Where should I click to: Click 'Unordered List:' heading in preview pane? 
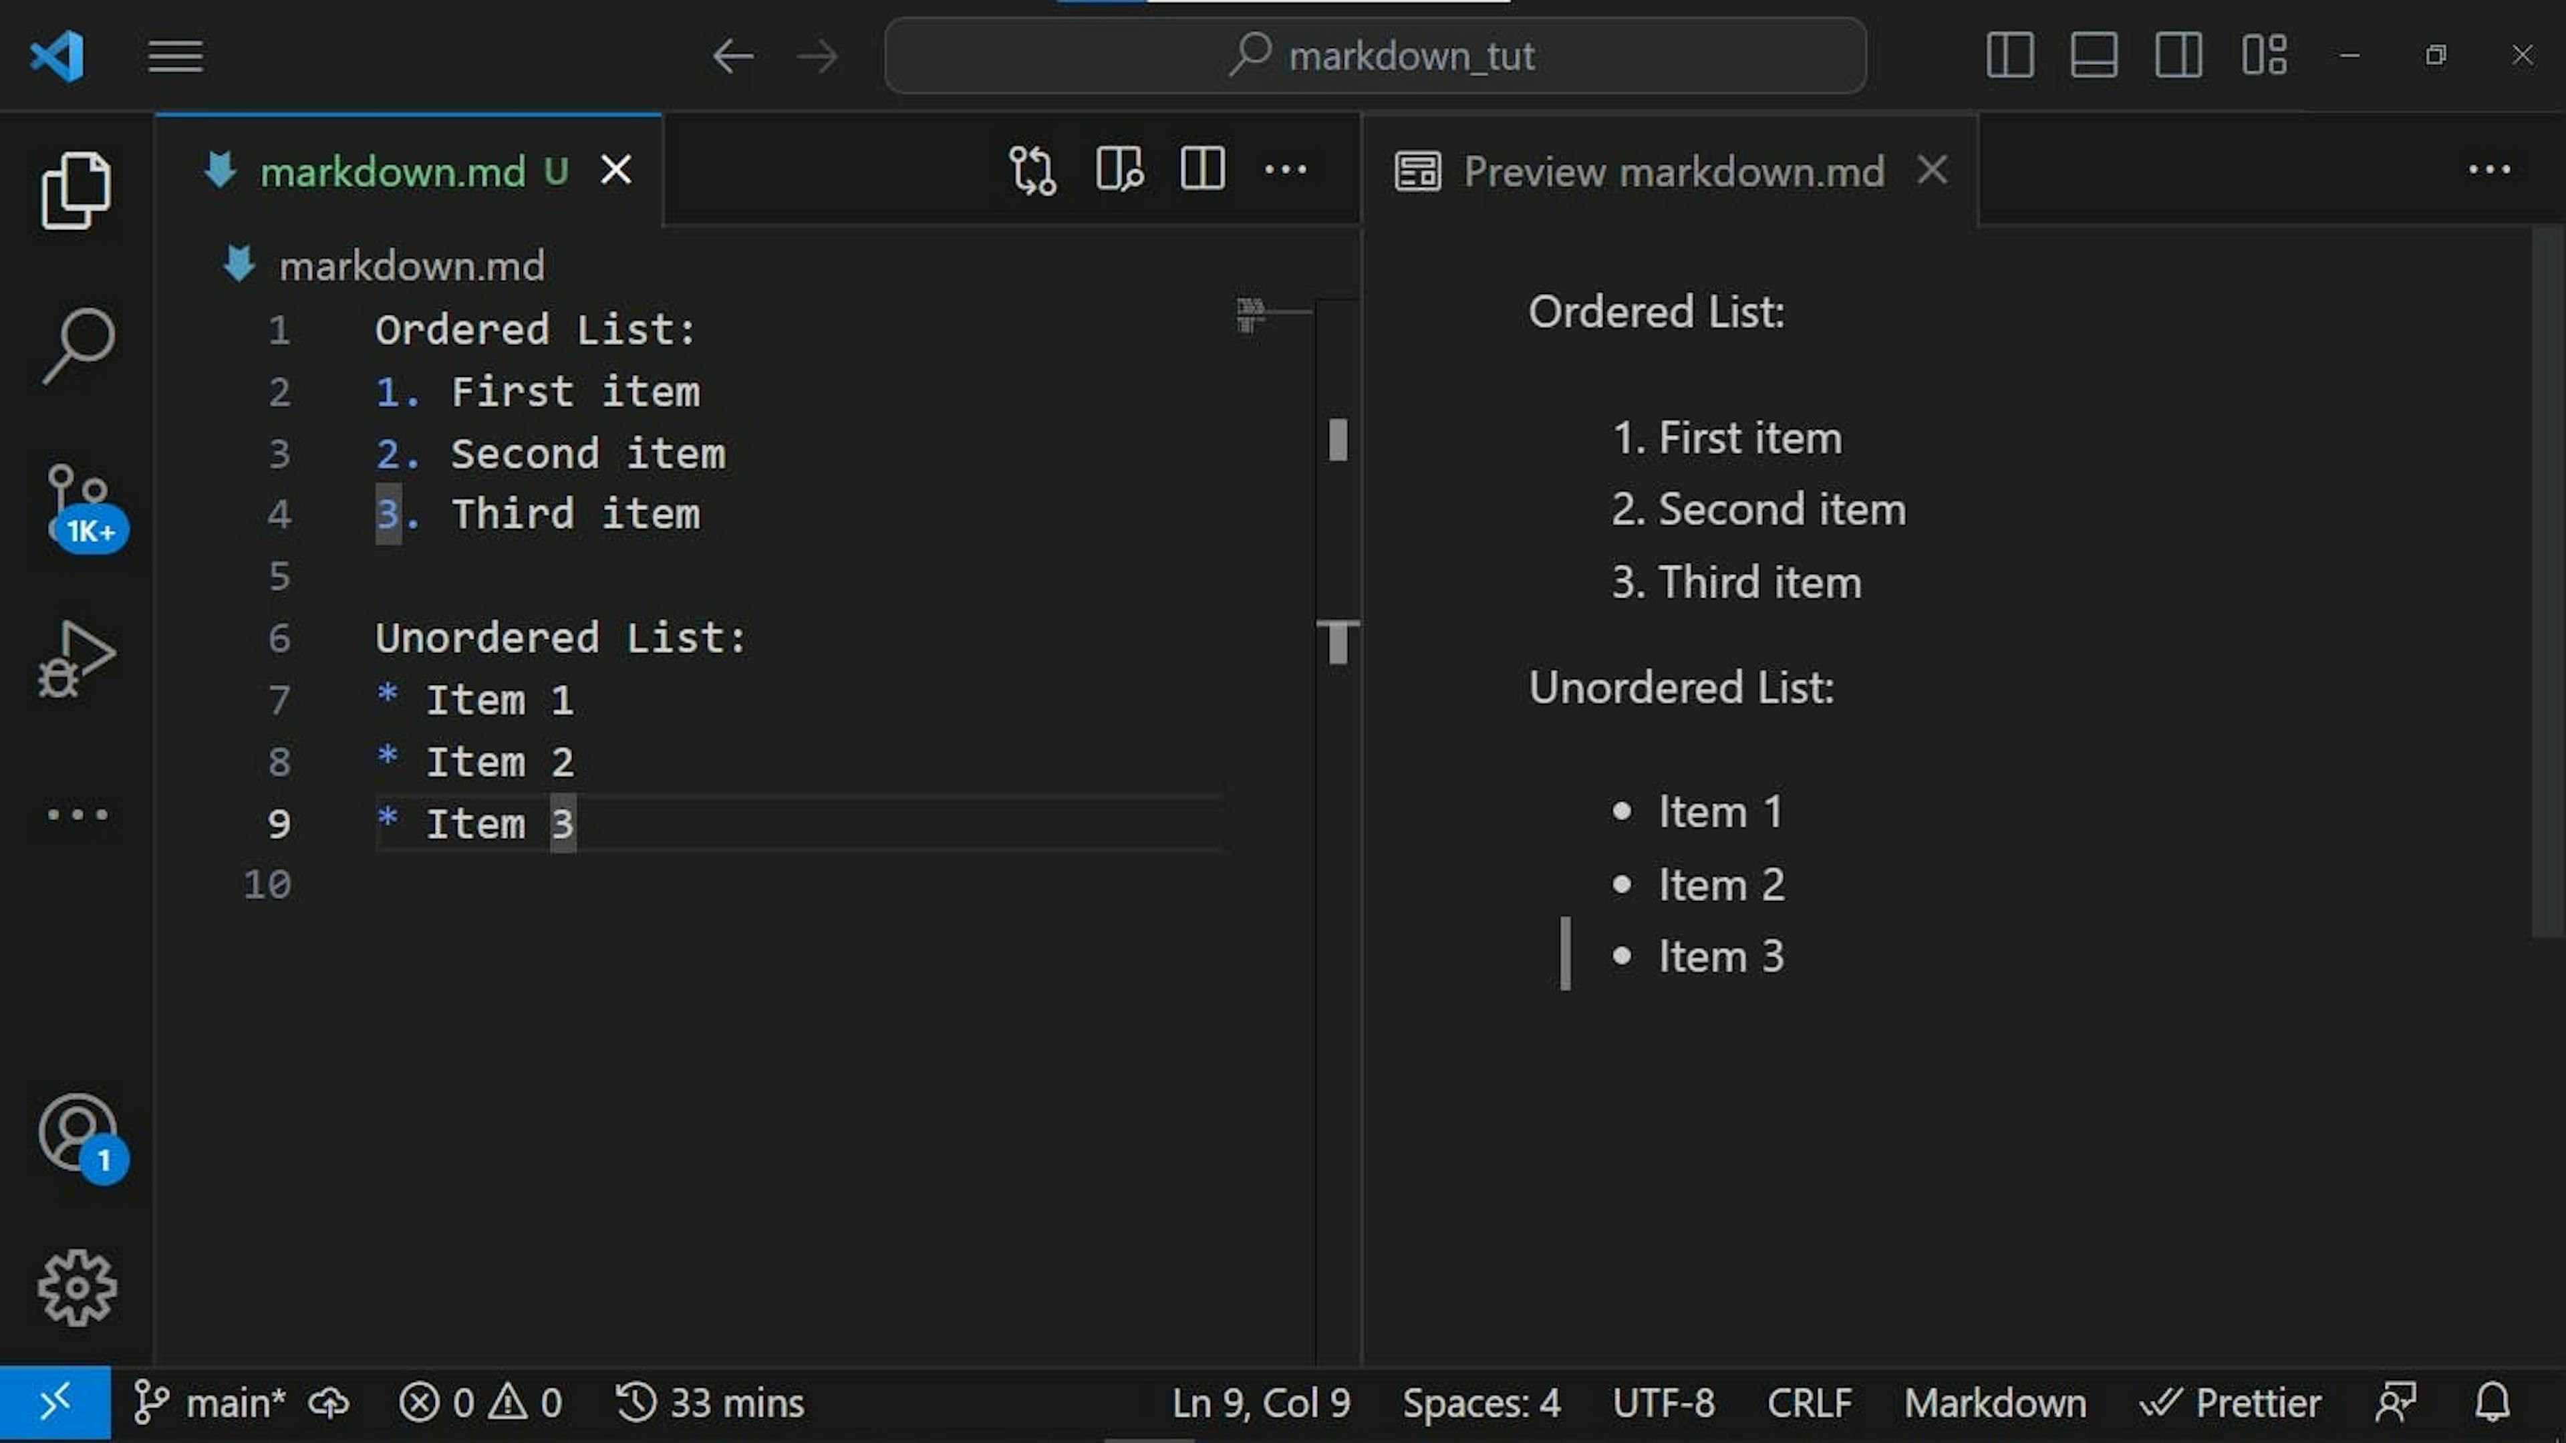(x=1681, y=688)
